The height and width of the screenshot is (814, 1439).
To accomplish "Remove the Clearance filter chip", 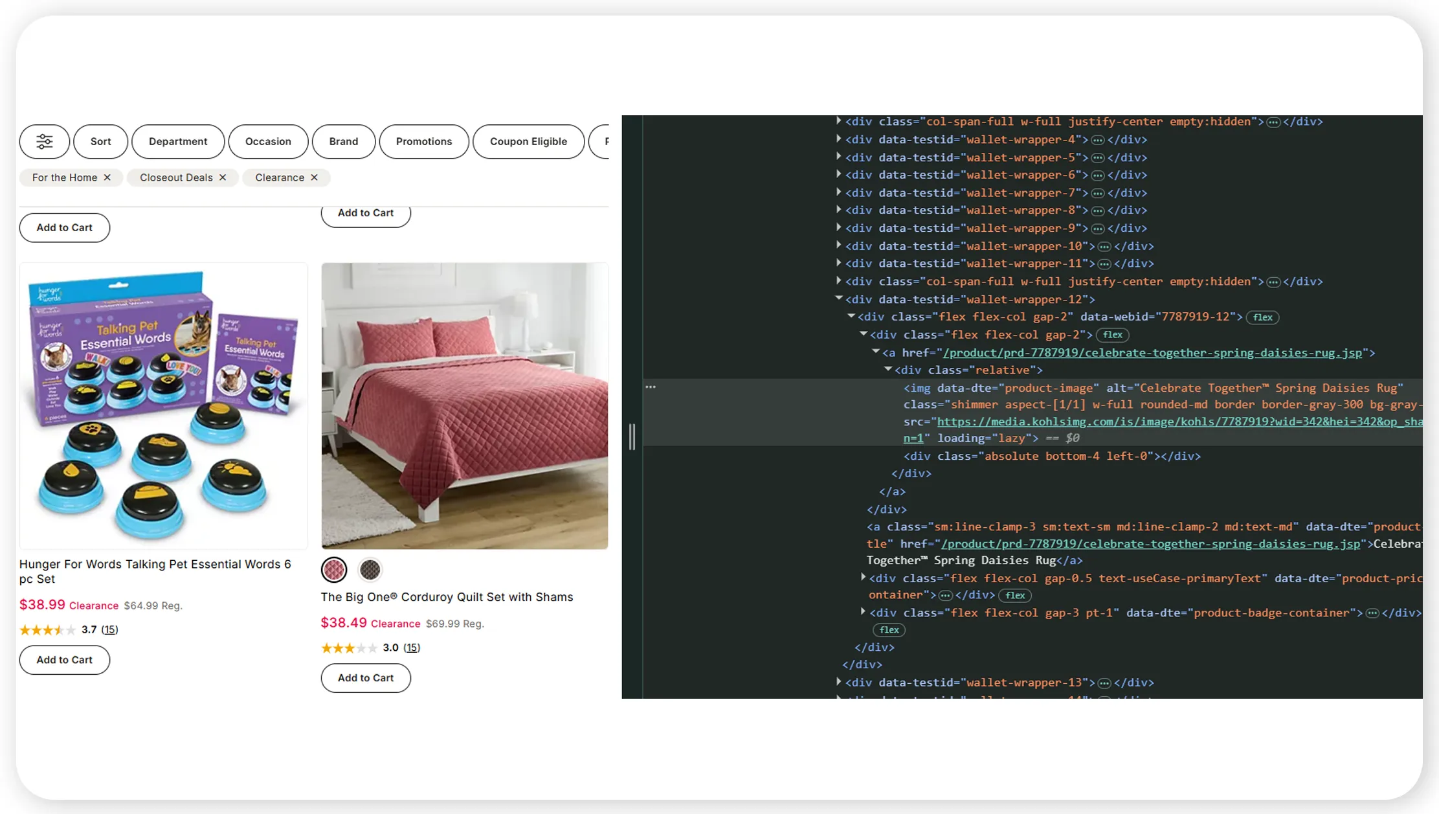I will tap(315, 177).
